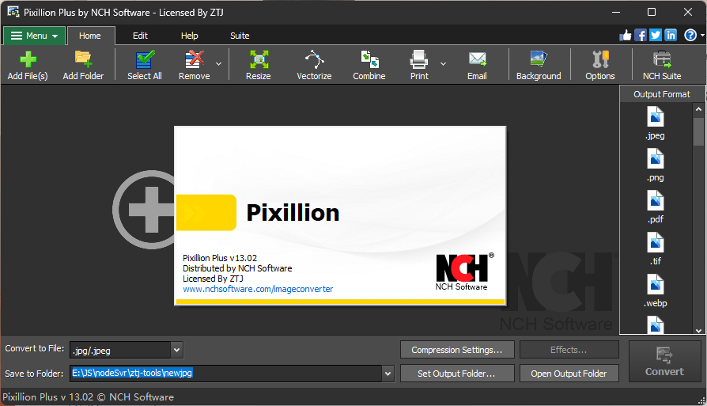The image size is (707, 406).
Task: Open the Options toolbar icon
Action: (x=600, y=59)
